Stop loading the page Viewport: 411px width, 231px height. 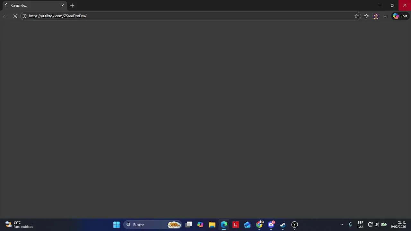point(15,16)
